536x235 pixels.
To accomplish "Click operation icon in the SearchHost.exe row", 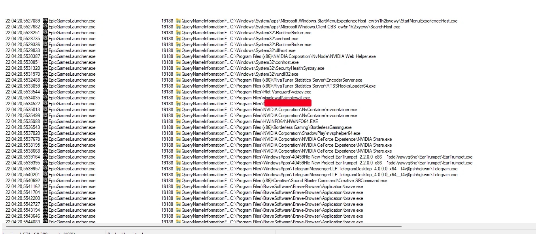I will click(x=178, y=27).
